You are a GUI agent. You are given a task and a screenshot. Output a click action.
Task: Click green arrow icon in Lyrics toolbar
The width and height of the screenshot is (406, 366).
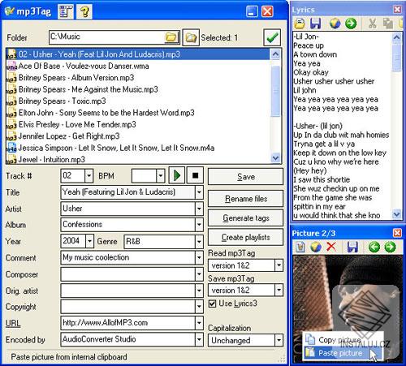pos(351,24)
